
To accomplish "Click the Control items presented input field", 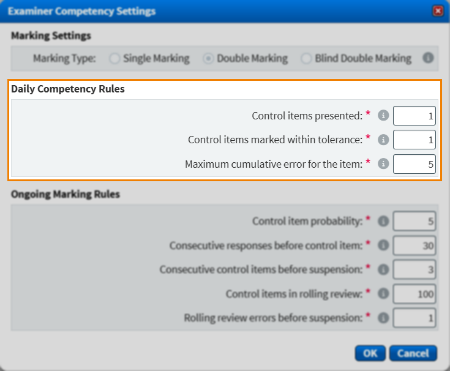I will [x=414, y=116].
